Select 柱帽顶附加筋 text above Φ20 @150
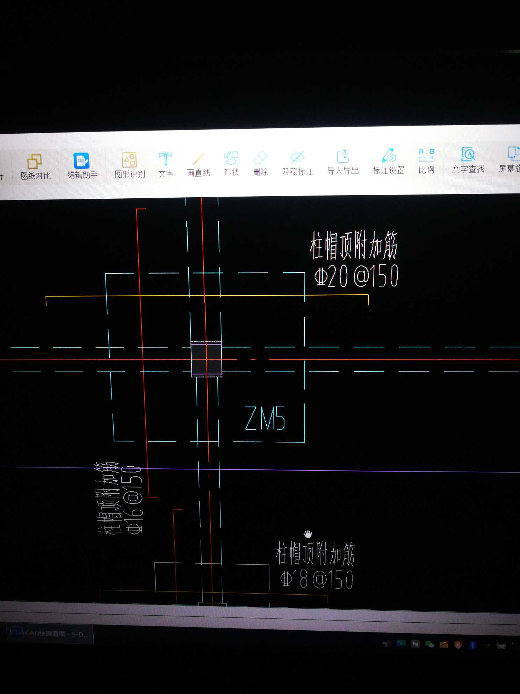The image size is (520, 694). click(353, 245)
